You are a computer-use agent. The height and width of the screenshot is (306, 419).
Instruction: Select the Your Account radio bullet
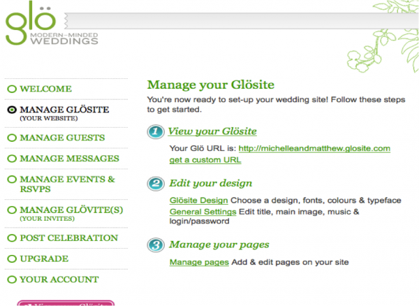pos(12,279)
